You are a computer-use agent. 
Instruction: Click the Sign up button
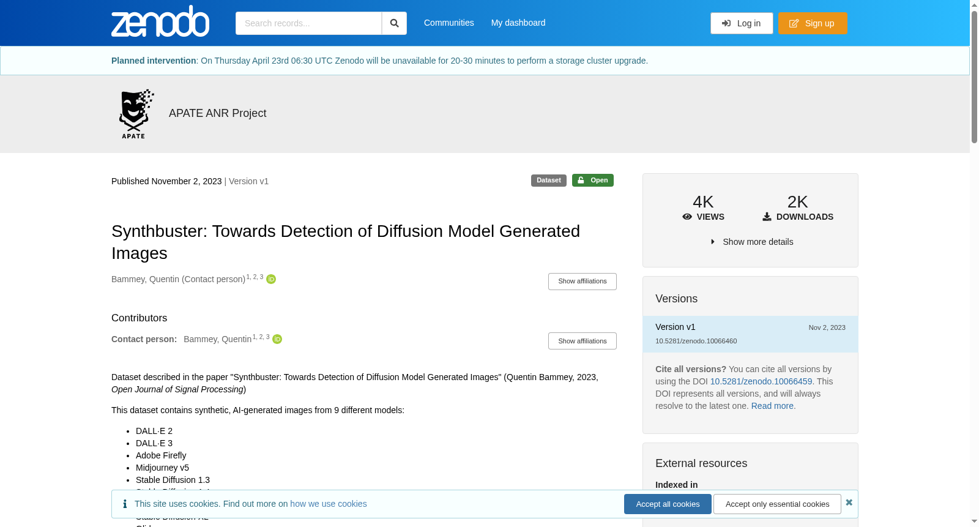coord(813,23)
